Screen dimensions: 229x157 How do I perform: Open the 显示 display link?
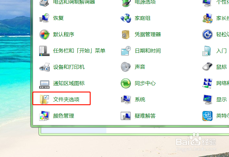tap(221, 100)
